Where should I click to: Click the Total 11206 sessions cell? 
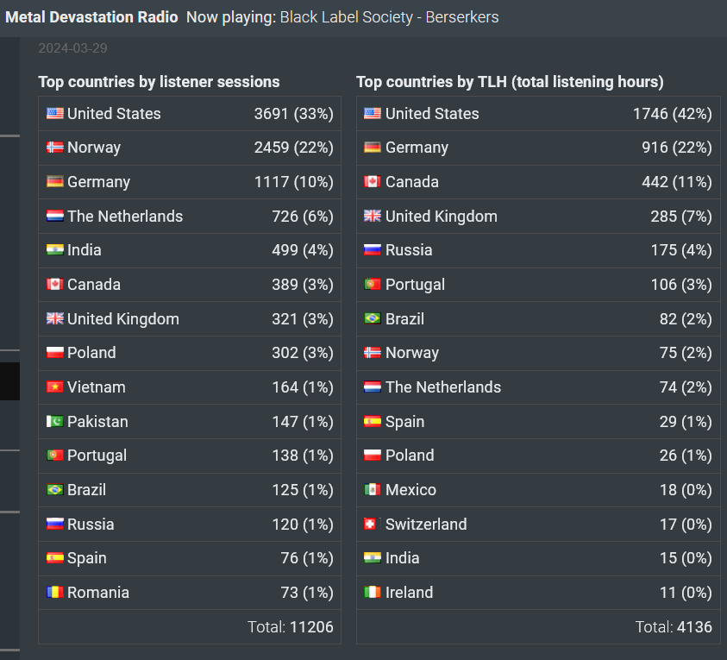(190, 626)
